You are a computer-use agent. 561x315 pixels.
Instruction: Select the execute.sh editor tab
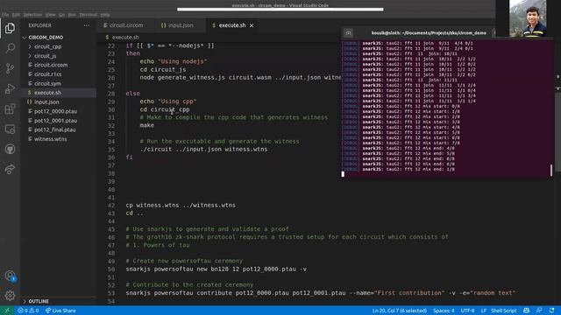pos(231,25)
